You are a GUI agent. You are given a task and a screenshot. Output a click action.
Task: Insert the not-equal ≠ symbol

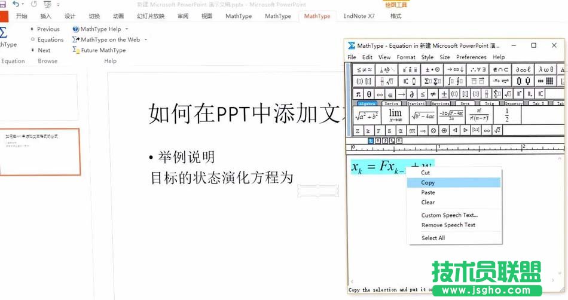coord(433,94)
